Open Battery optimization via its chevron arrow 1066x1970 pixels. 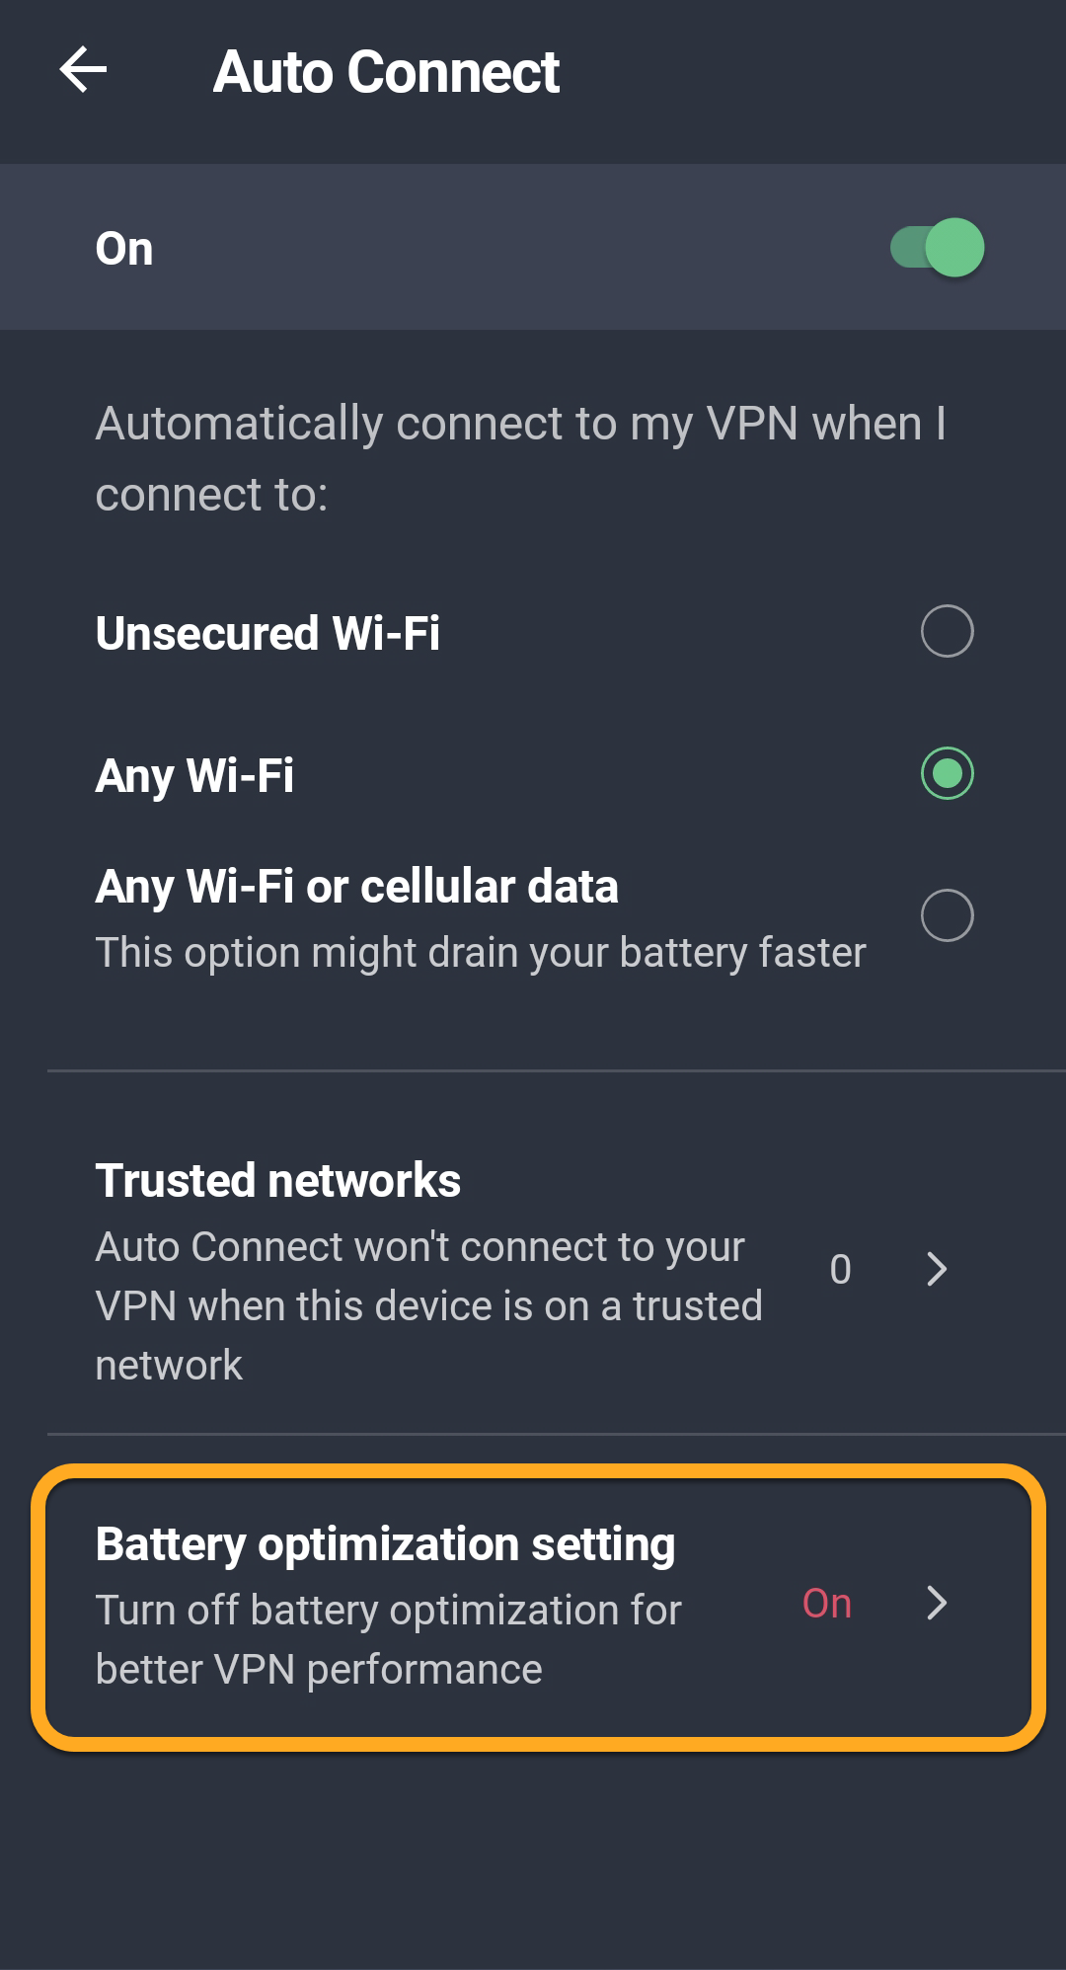pyautogui.click(x=937, y=1603)
